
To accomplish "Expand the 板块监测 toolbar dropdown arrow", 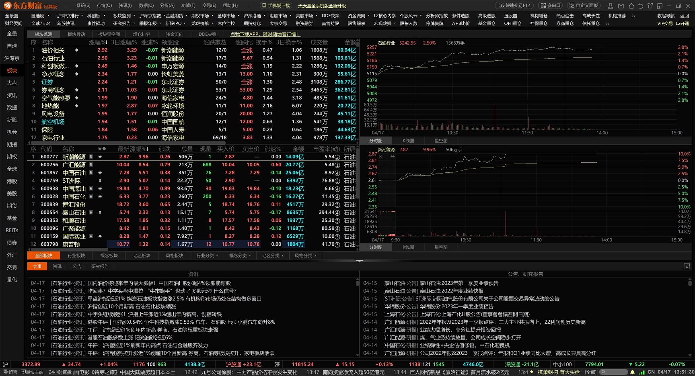I will 135,16.
